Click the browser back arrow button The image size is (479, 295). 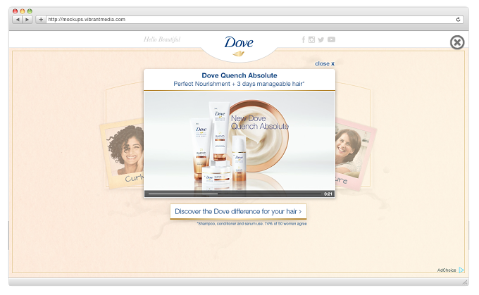tap(18, 20)
